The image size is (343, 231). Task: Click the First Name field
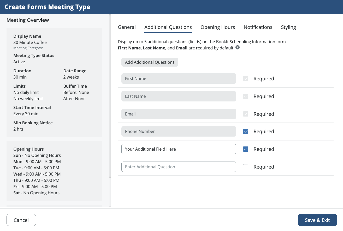point(179,79)
